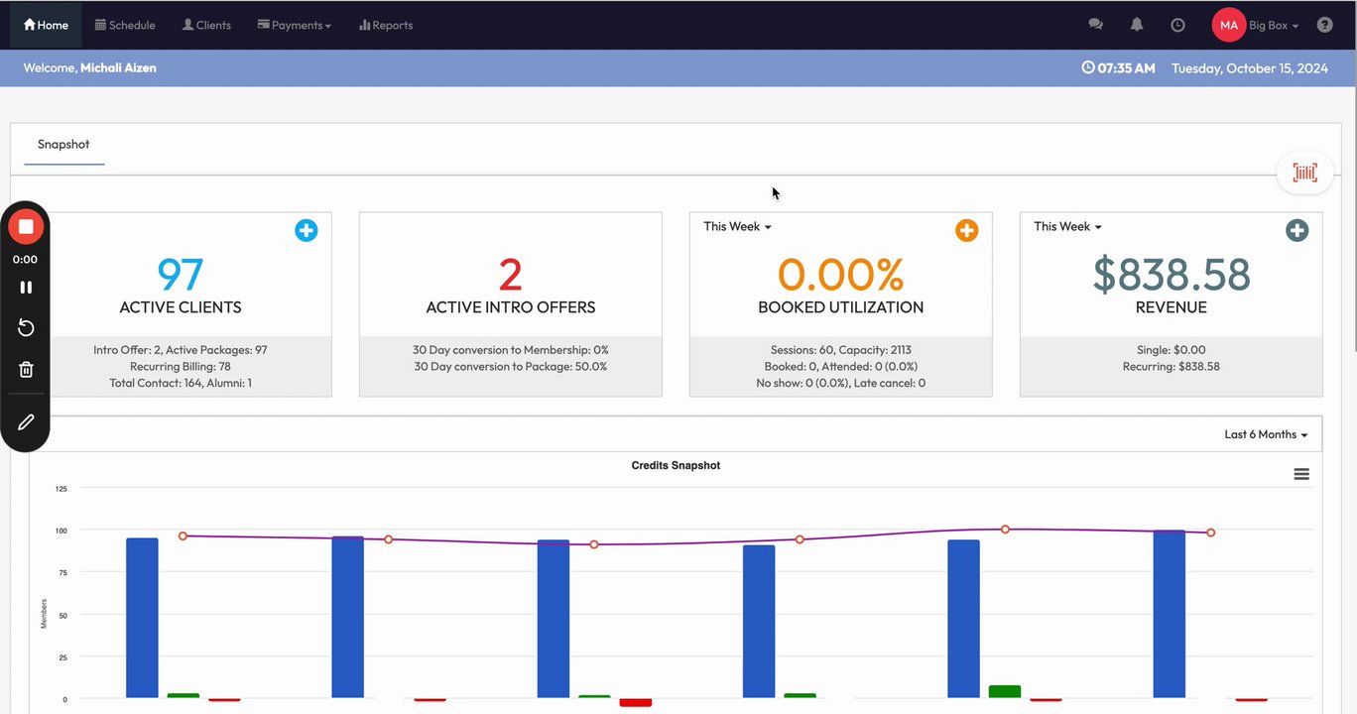Open the clock history icon
This screenshot has width=1357, height=714.
[1177, 25]
